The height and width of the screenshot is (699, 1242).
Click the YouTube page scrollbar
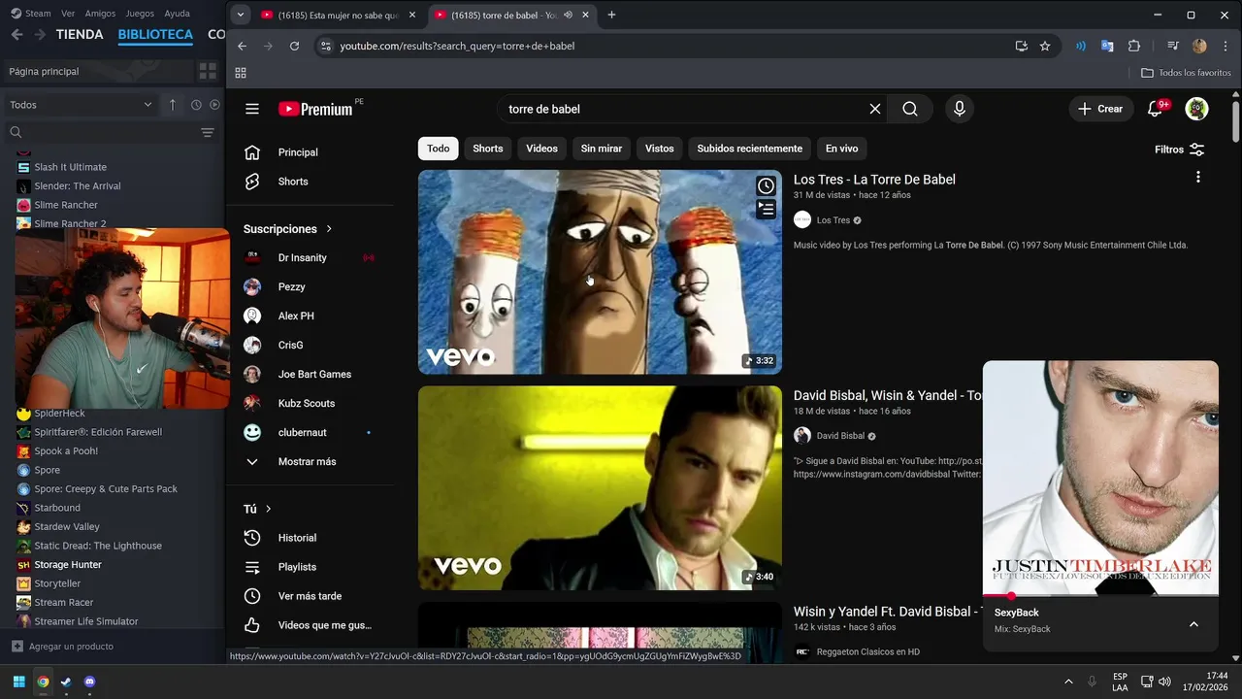(x=1235, y=121)
